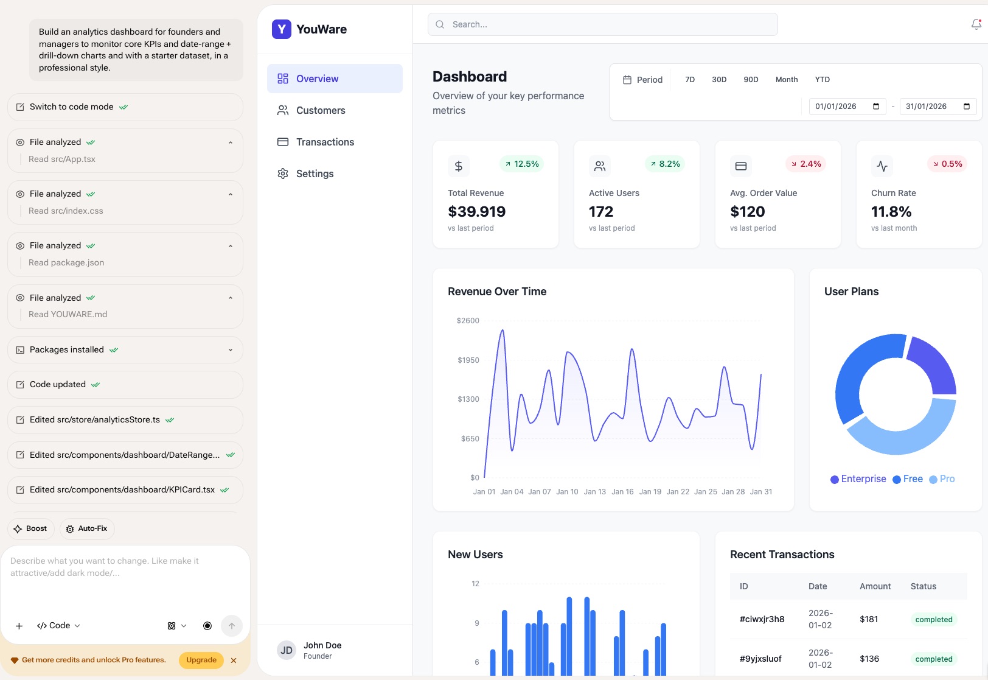Click the Period calendar icon
This screenshot has height=680, width=988.
click(627, 80)
